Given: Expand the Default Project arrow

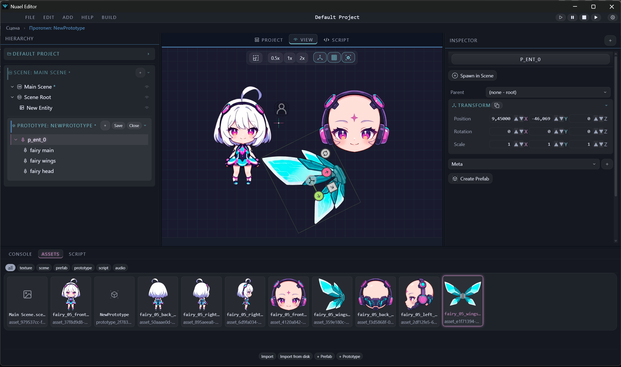Looking at the screenshot, I should click(148, 54).
